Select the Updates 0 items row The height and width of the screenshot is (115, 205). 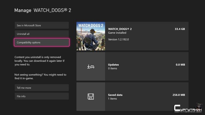pyautogui.click(x=132, y=66)
